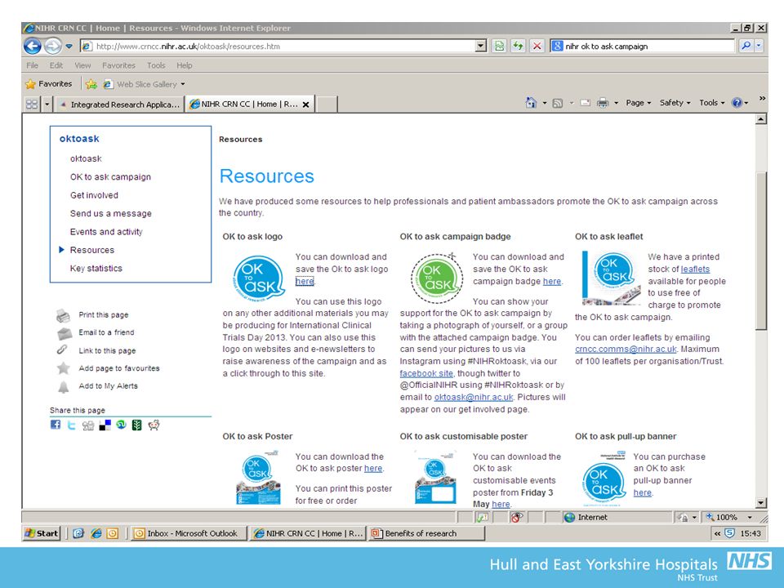Switch to Integrated Research Application tab

(x=119, y=104)
